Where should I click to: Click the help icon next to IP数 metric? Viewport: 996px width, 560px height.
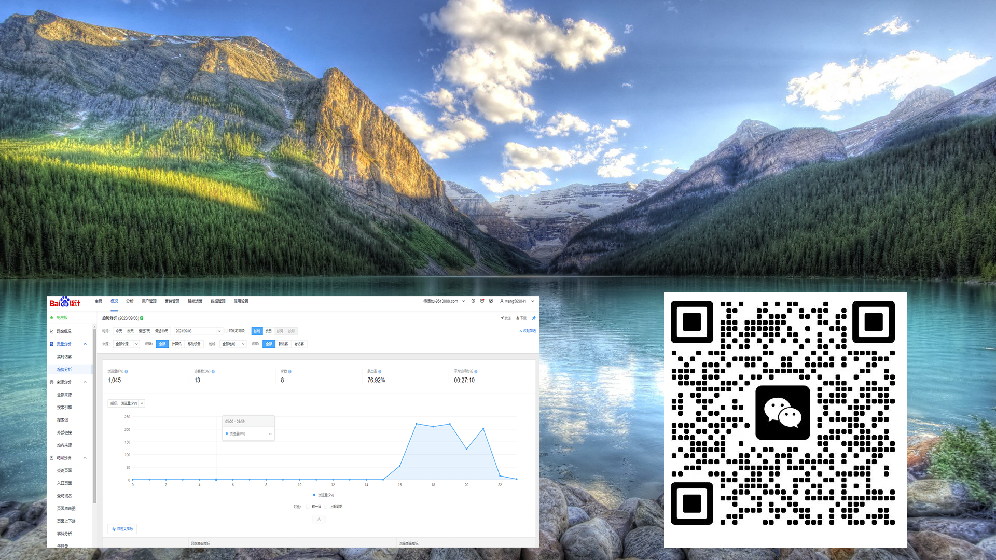pos(290,371)
